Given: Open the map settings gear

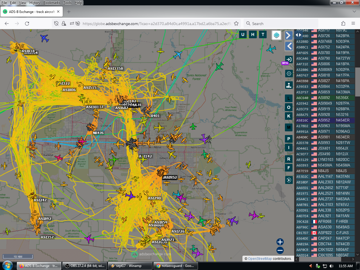Looking at the screenshot, I should point(289,74).
